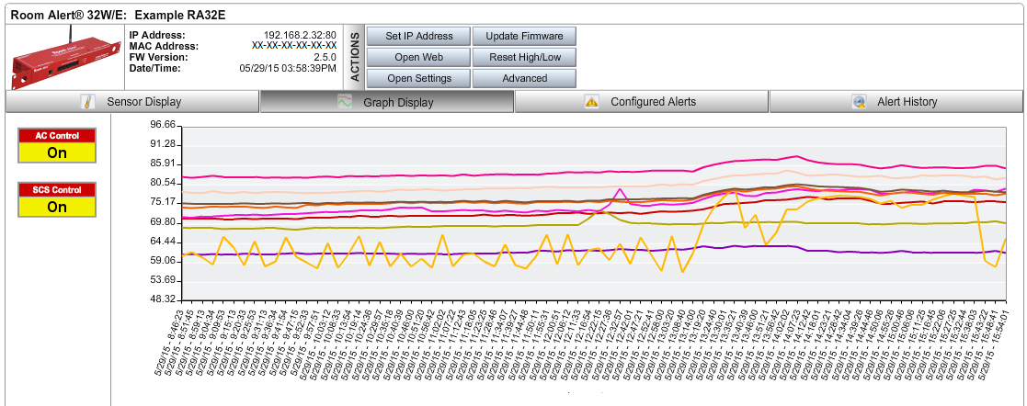The image size is (1027, 406).
Task: Click the Update Firmware button
Action: click(x=524, y=36)
